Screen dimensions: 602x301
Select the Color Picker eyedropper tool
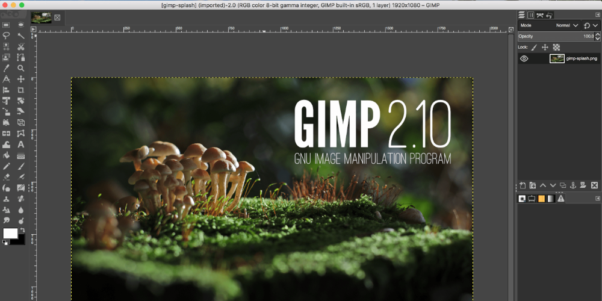(6, 69)
